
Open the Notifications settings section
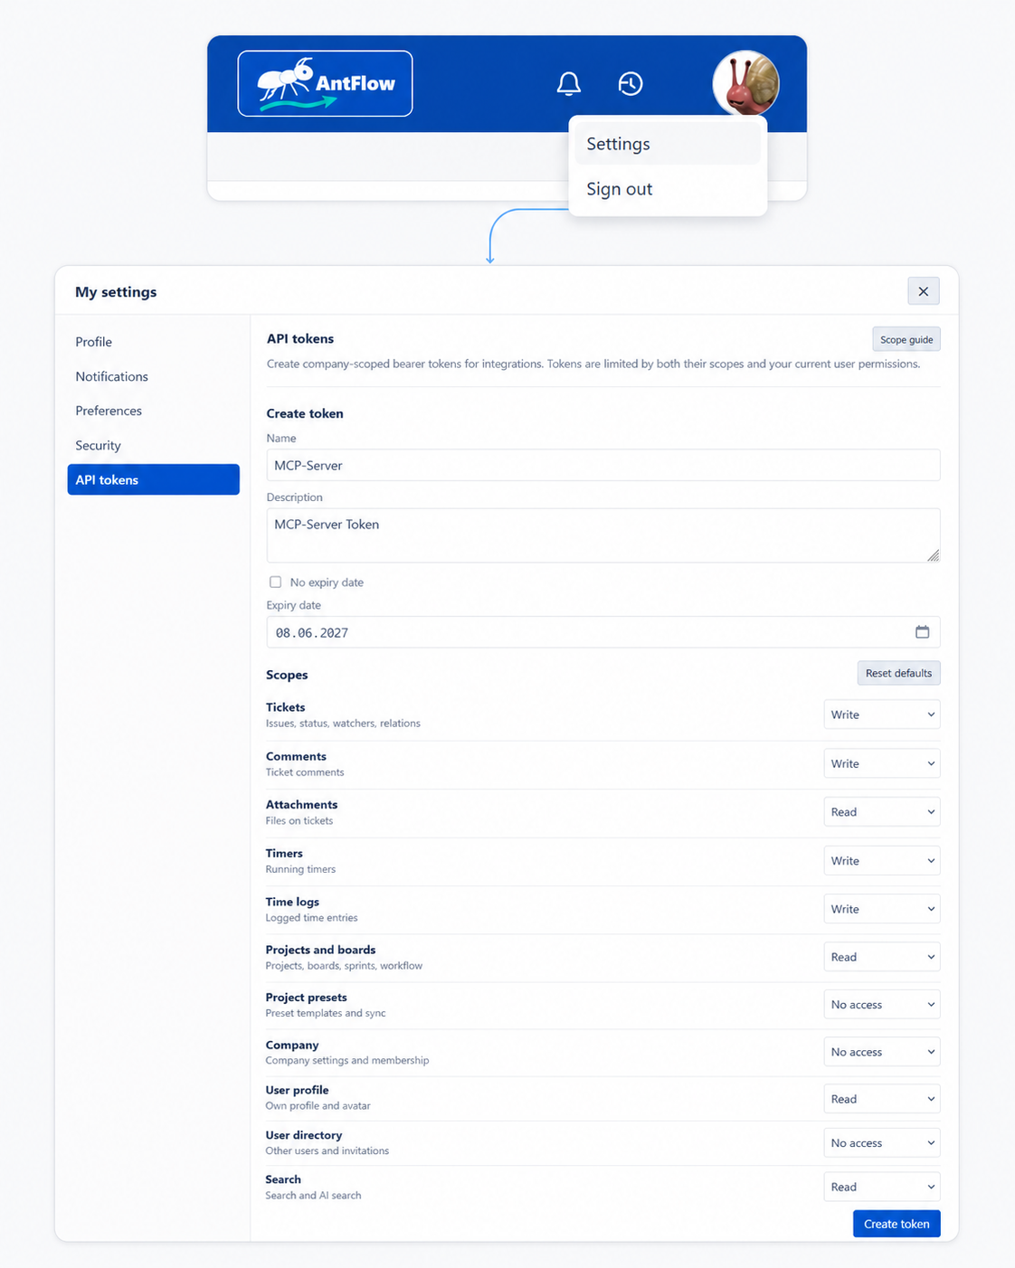tap(153, 376)
